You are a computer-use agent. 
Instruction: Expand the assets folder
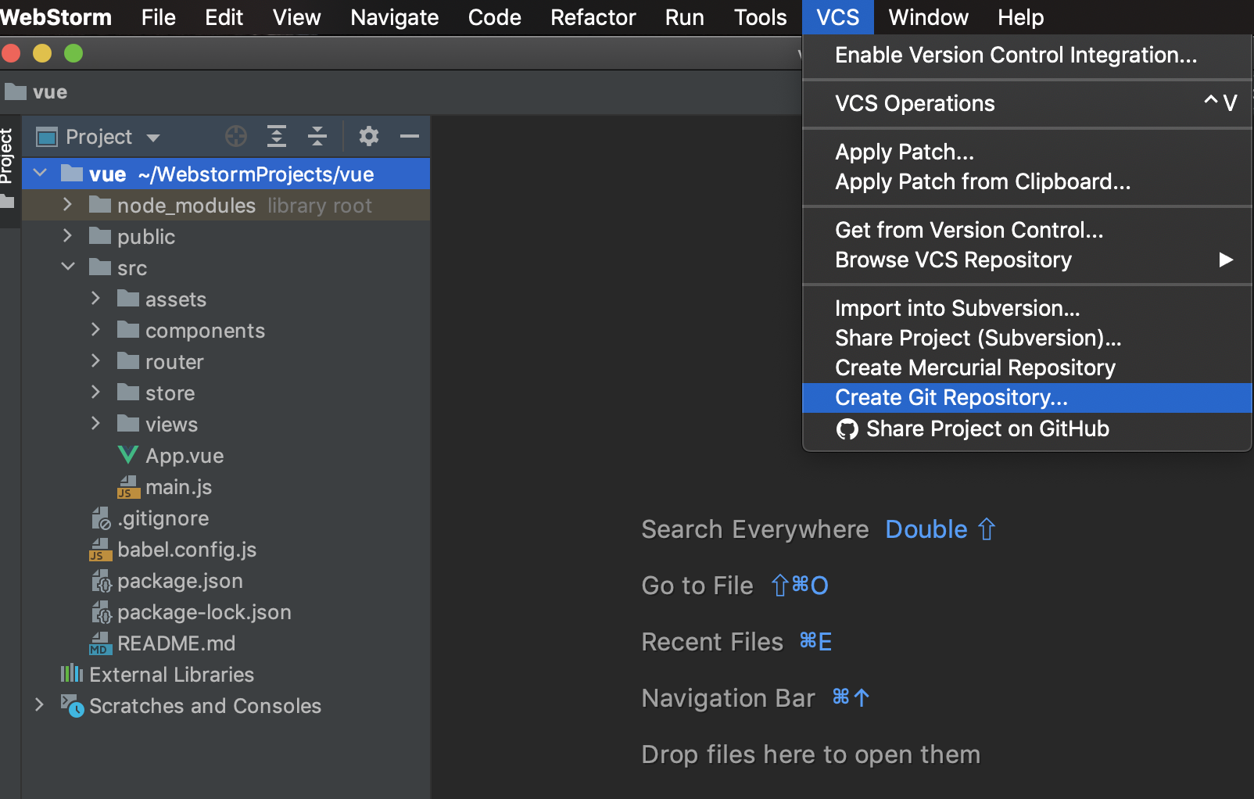click(95, 299)
